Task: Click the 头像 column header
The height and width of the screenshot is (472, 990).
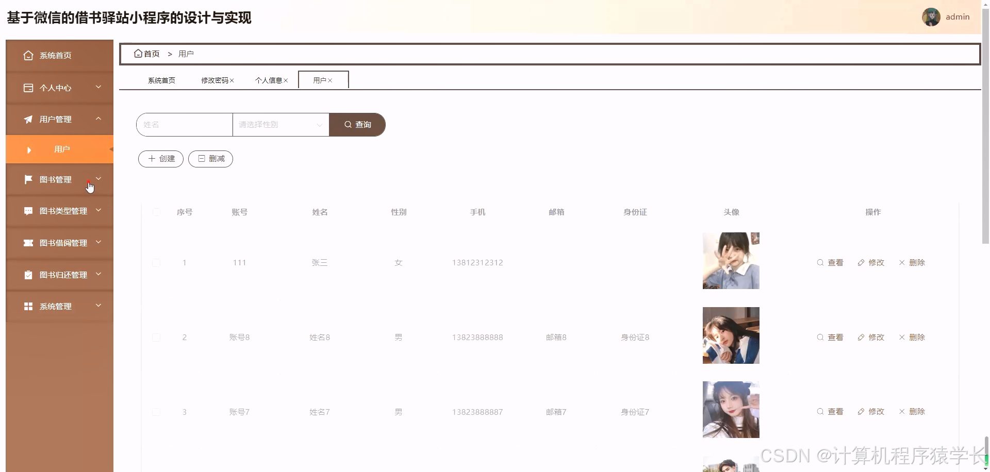Action: click(731, 212)
